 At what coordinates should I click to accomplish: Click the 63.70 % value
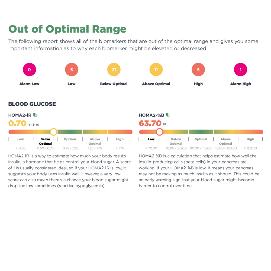(x=150, y=124)
